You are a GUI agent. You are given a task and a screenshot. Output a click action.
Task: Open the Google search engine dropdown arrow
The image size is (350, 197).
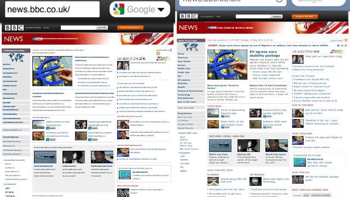[161, 10]
